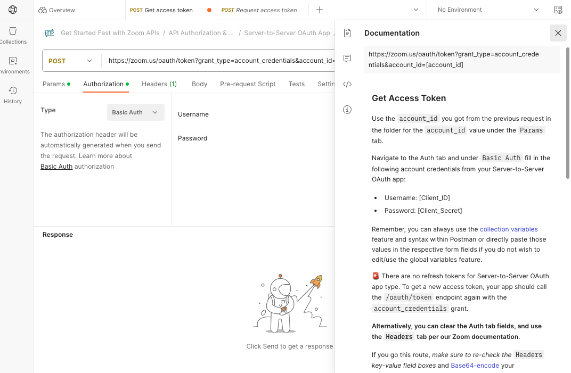Close the Documentation panel

(x=558, y=33)
